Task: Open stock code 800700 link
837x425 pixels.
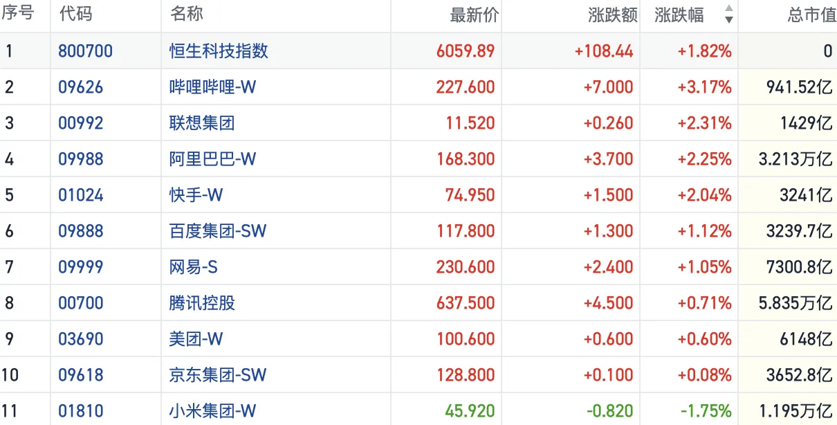Action: (x=85, y=51)
